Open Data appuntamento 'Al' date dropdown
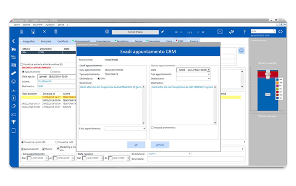Image resolution: width=296 pixels, height=186 pixels. click(x=73, y=158)
